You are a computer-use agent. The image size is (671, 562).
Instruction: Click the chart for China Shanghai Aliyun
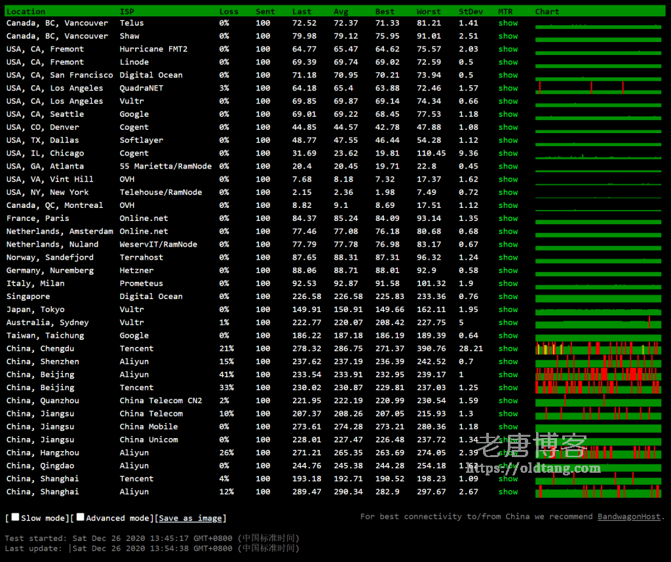(598, 492)
